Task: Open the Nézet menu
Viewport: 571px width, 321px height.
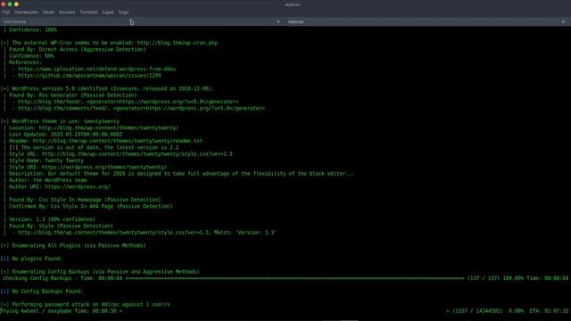Action: [48, 12]
